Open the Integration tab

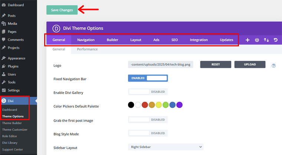[199, 40]
